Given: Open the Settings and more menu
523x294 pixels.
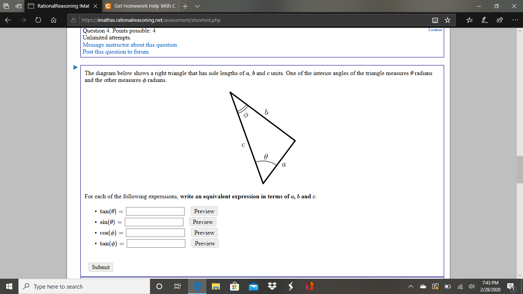Looking at the screenshot, I should pyautogui.click(x=515, y=20).
